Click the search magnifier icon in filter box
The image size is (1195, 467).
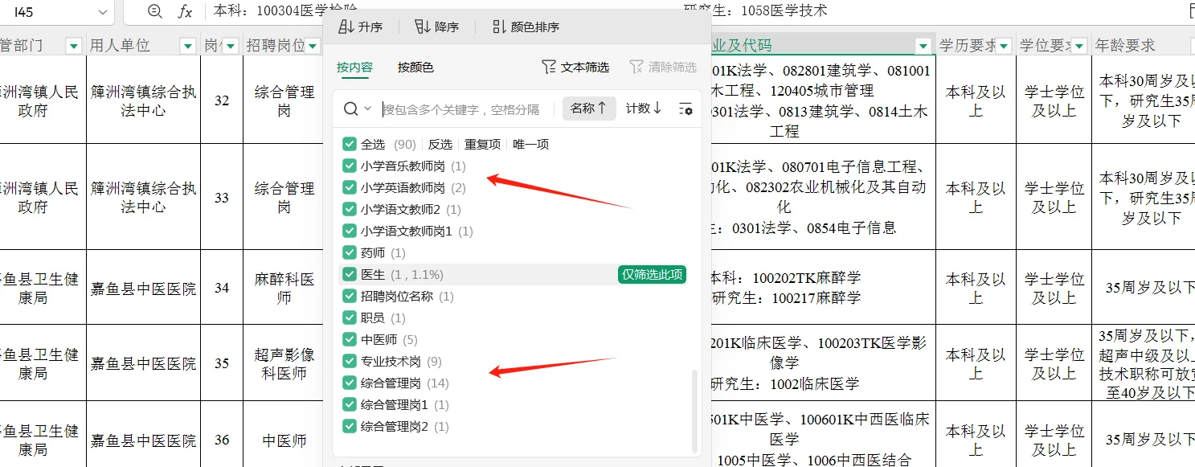350,109
